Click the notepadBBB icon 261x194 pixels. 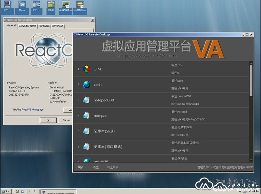[86, 100]
